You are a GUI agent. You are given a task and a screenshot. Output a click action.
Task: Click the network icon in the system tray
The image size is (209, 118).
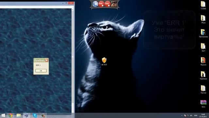(188, 115)
